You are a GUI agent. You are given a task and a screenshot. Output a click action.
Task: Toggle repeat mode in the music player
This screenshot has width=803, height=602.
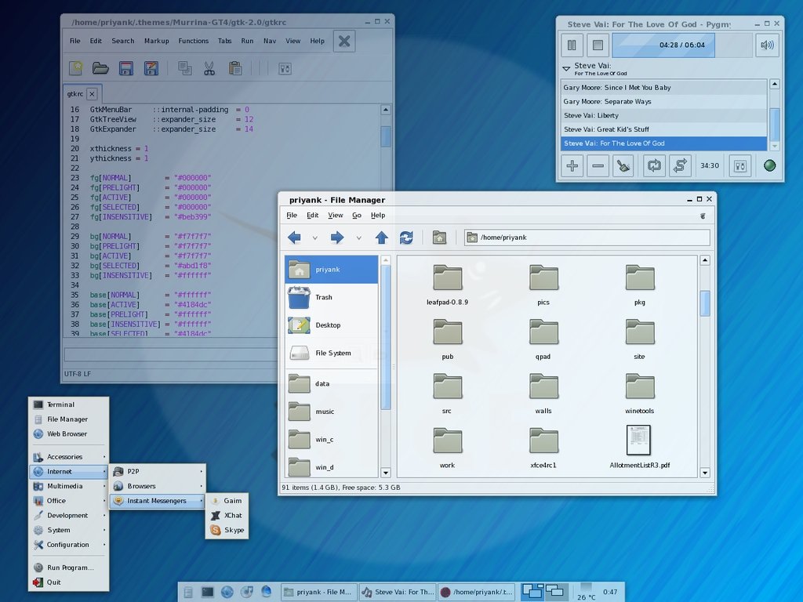point(654,166)
